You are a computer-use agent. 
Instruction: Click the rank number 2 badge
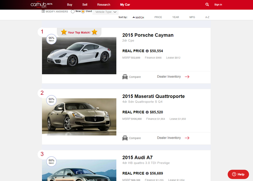click(x=42, y=93)
